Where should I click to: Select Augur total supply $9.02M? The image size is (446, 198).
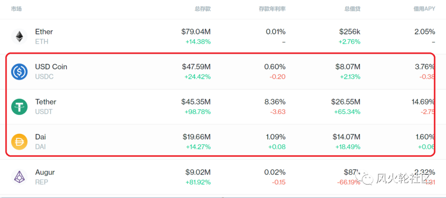point(198,172)
